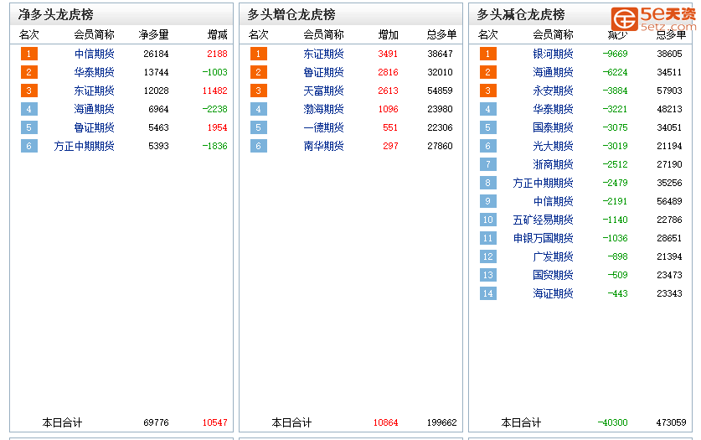Click the 渤海期货 member link

click(x=323, y=109)
